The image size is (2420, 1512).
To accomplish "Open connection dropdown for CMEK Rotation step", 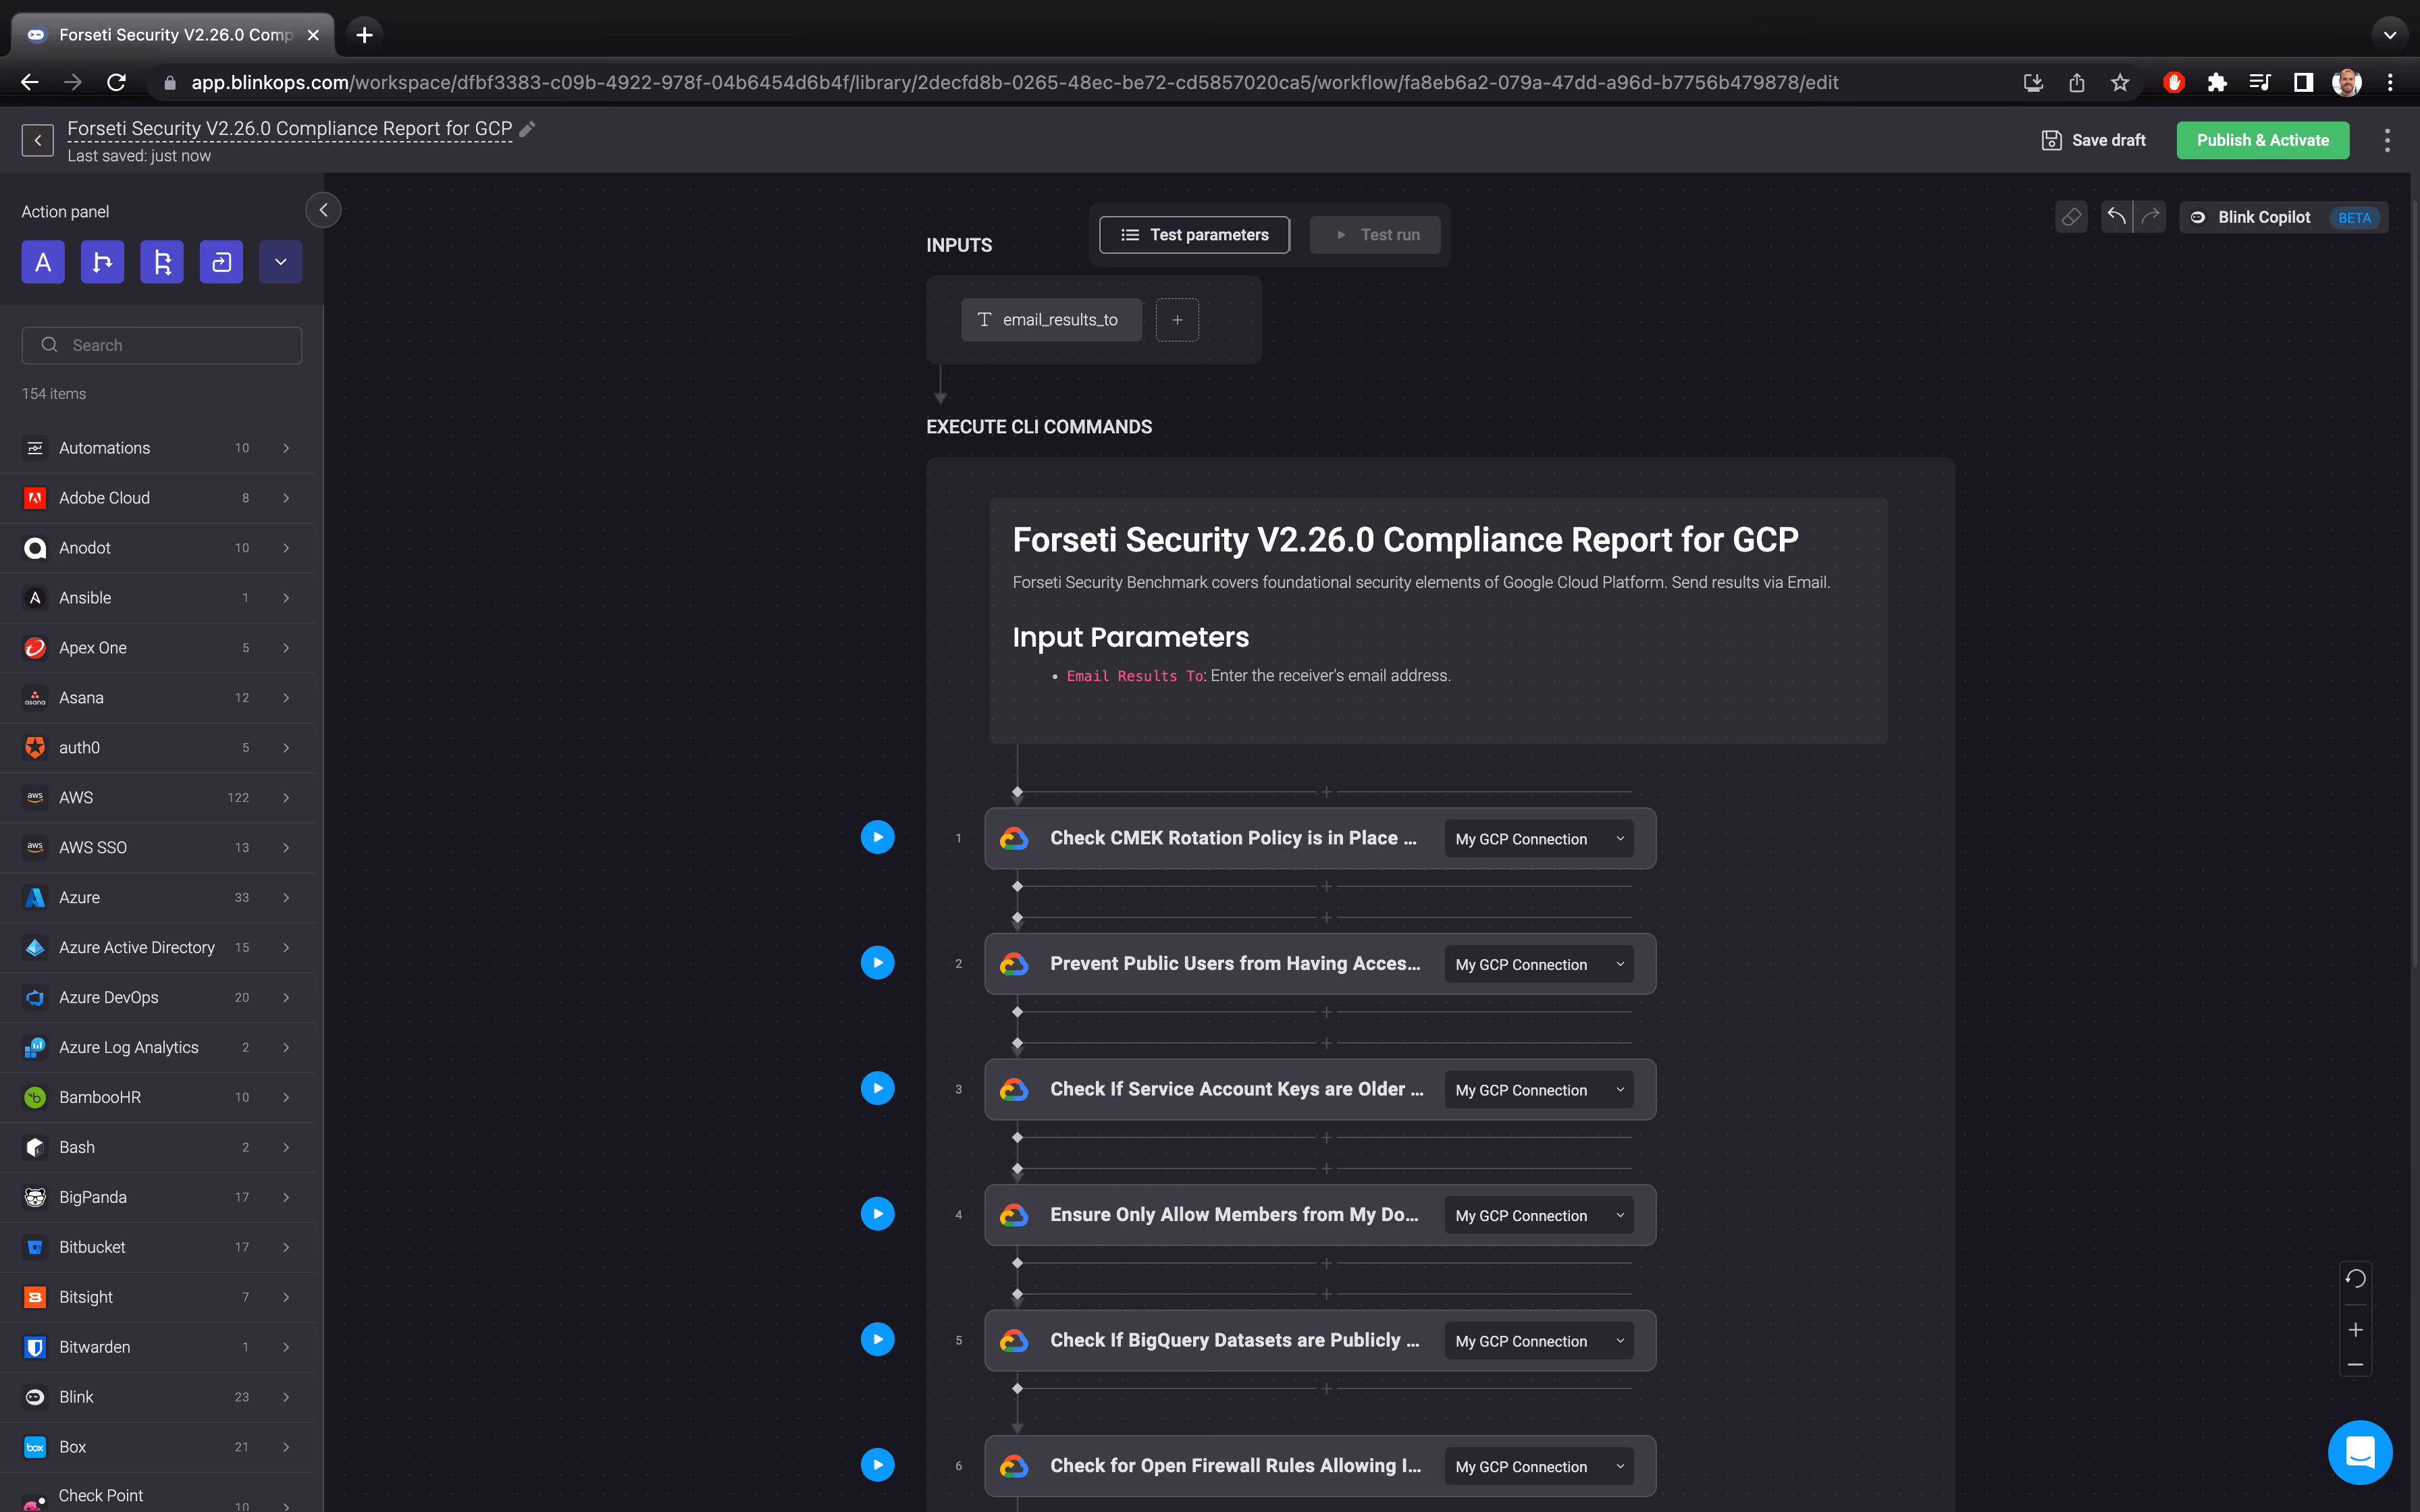I will point(1538,839).
